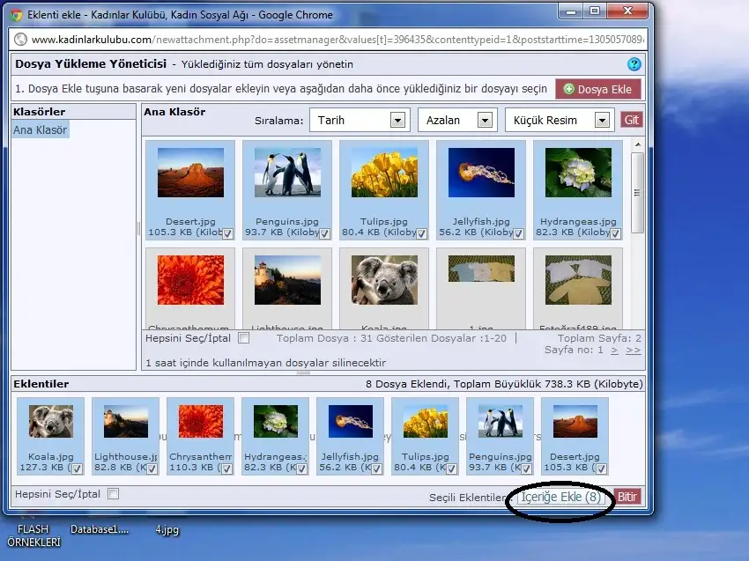Open the Tarih sort field dropdown
The width and height of the screenshot is (749, 561).
tap(360, 120)
